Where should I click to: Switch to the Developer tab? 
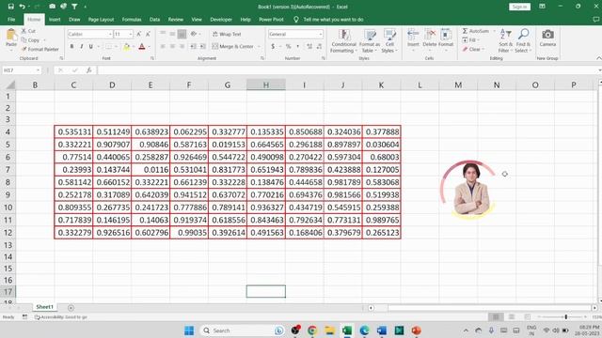[x=221, y=19]
